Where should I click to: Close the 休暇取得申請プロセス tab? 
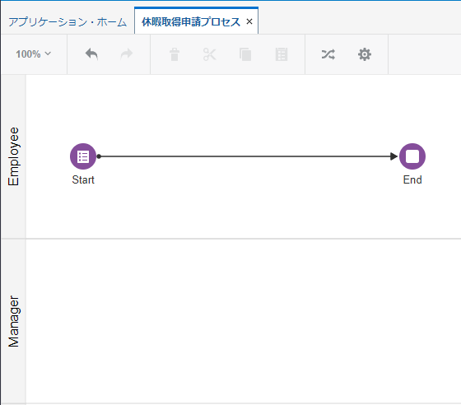click(249, 21)
